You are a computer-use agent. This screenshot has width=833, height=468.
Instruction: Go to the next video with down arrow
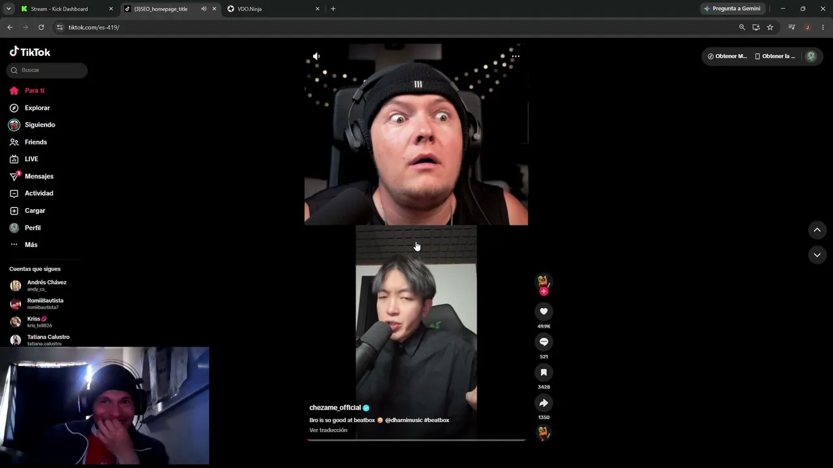point(817,255)
